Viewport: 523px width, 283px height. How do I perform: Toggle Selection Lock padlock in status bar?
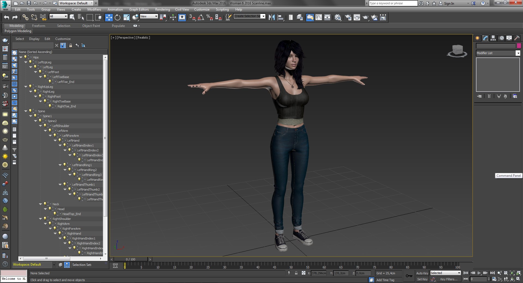click(296, 273)
